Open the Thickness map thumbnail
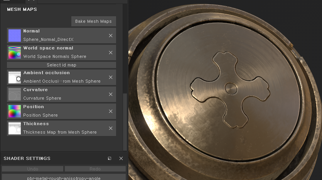The image size is (322, 180). pyautogui.click(x=15, y=128)
